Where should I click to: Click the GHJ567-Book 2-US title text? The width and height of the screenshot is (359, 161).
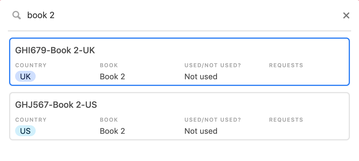[x=56, y=105]
